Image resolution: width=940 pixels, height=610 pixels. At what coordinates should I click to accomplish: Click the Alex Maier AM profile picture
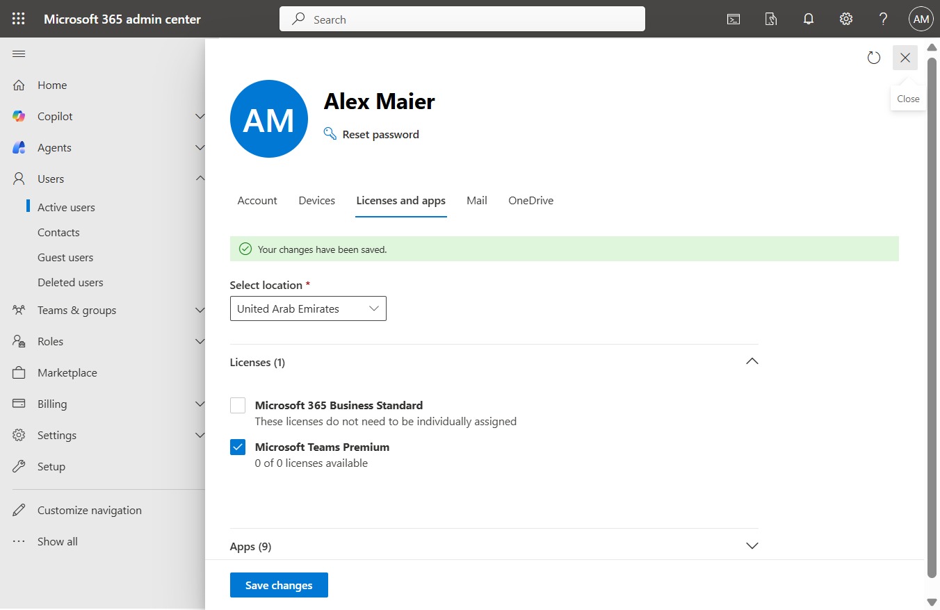(269, 119)
